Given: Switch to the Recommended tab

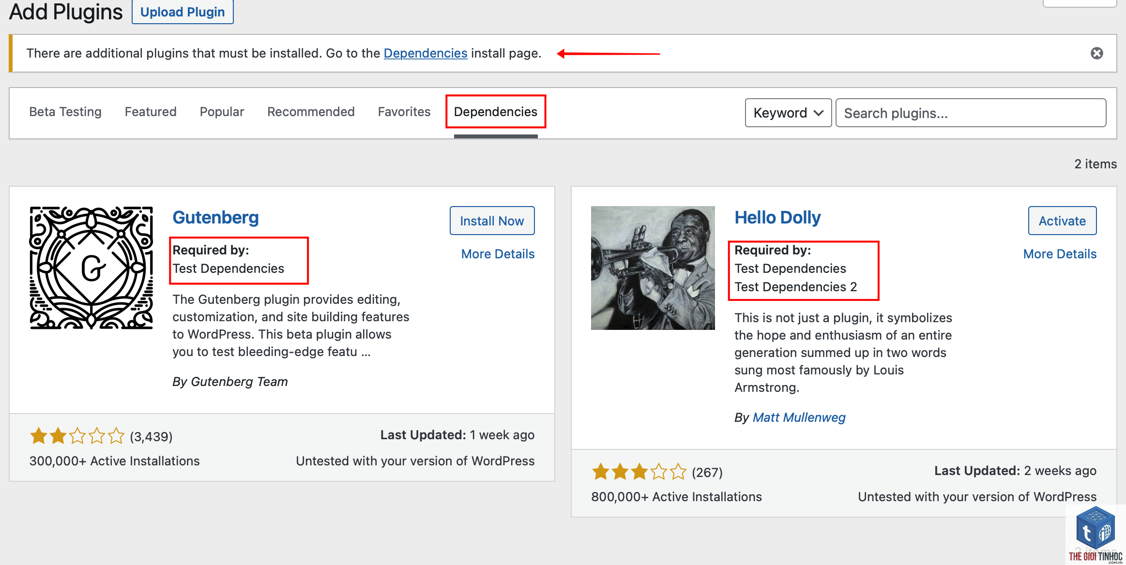Looking at the screenshot, I should (311, 112).
